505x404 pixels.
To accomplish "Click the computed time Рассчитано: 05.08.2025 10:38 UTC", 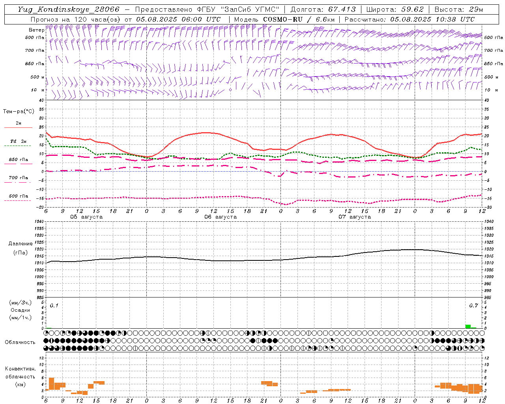I will click(410, 19).
